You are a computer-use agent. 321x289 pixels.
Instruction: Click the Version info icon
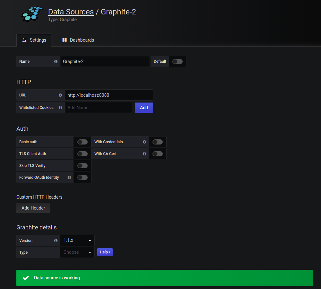tap(56, 241)
